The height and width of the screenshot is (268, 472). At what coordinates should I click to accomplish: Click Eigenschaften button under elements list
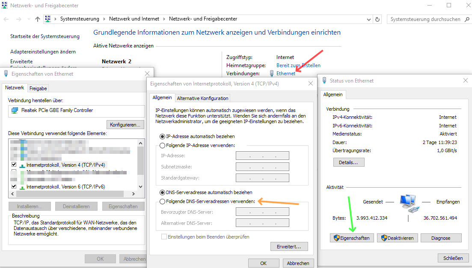(123, 206)
